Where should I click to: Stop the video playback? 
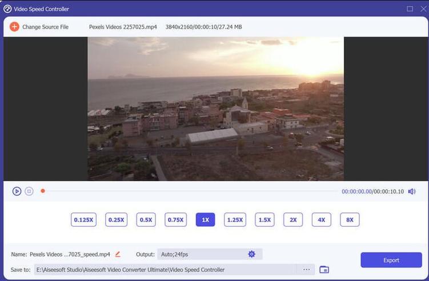coord(29,191)
